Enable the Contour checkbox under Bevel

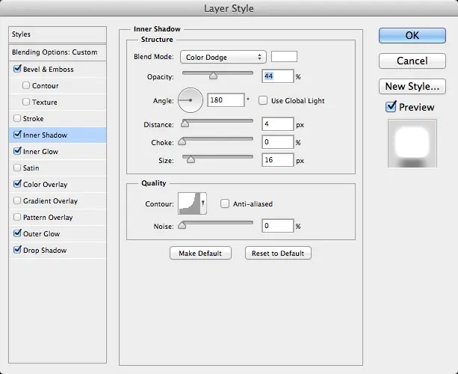click(x=26, y=85)
